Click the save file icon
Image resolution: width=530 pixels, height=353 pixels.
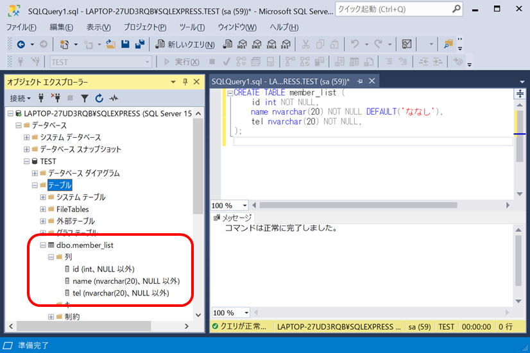(x=125, y=44)
